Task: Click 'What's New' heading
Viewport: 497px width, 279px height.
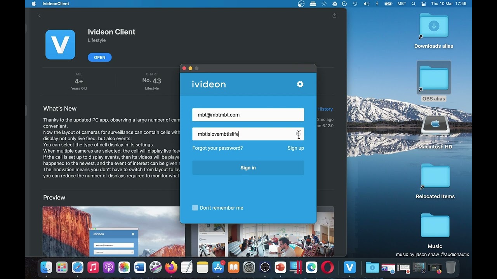Action: tap(60, 108)
